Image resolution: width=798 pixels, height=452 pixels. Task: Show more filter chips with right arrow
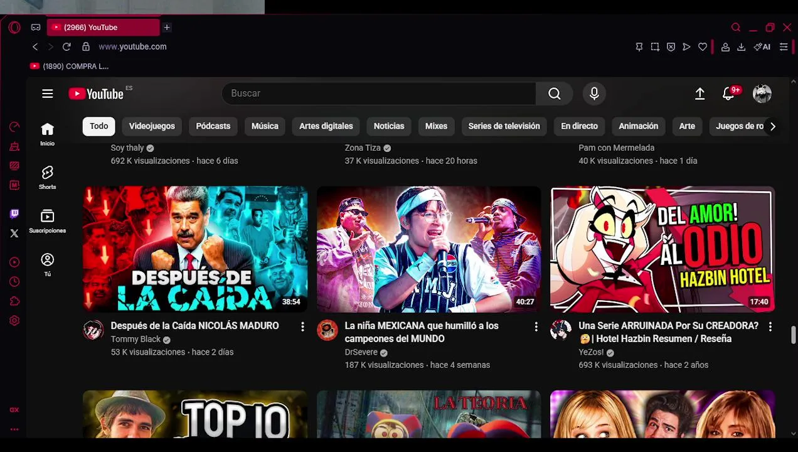tap(773, 126)
